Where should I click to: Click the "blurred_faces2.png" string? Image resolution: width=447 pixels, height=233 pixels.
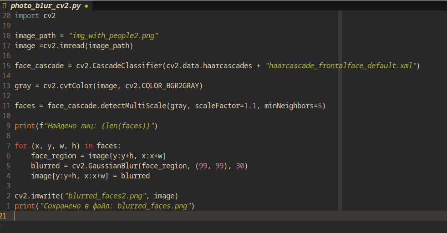pos(105,196)
